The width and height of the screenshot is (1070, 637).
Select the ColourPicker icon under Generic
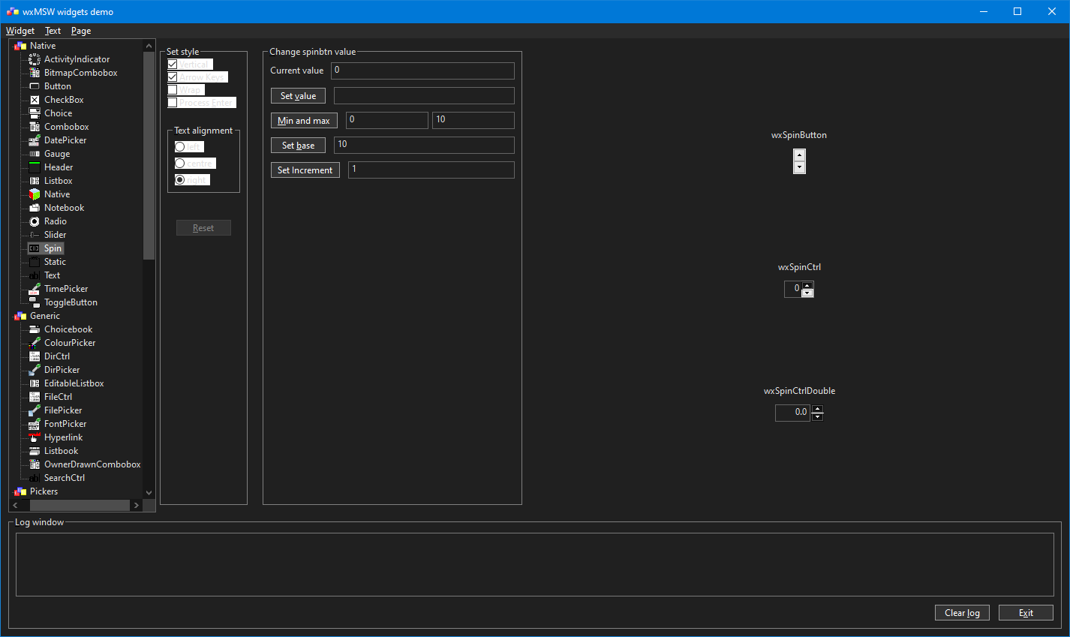35,342
